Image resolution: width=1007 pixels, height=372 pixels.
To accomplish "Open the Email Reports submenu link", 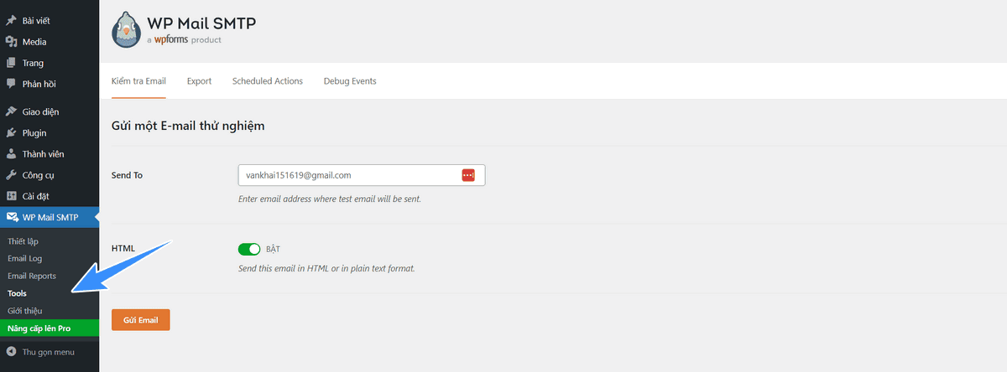I will 32,276.
